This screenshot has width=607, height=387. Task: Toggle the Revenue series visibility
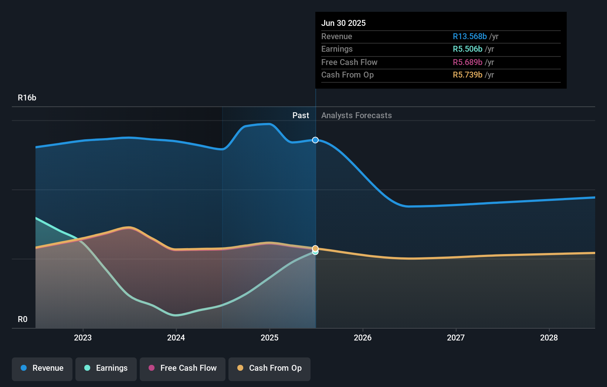(42, 369)
